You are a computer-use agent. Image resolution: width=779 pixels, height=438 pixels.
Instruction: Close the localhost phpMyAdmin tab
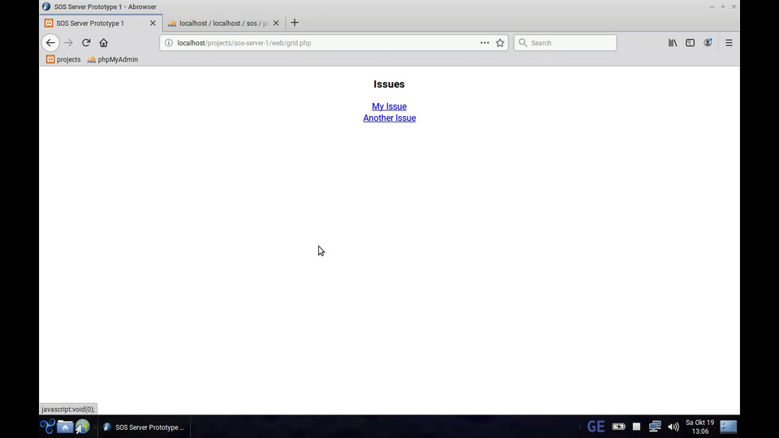(x=276, y=23)
